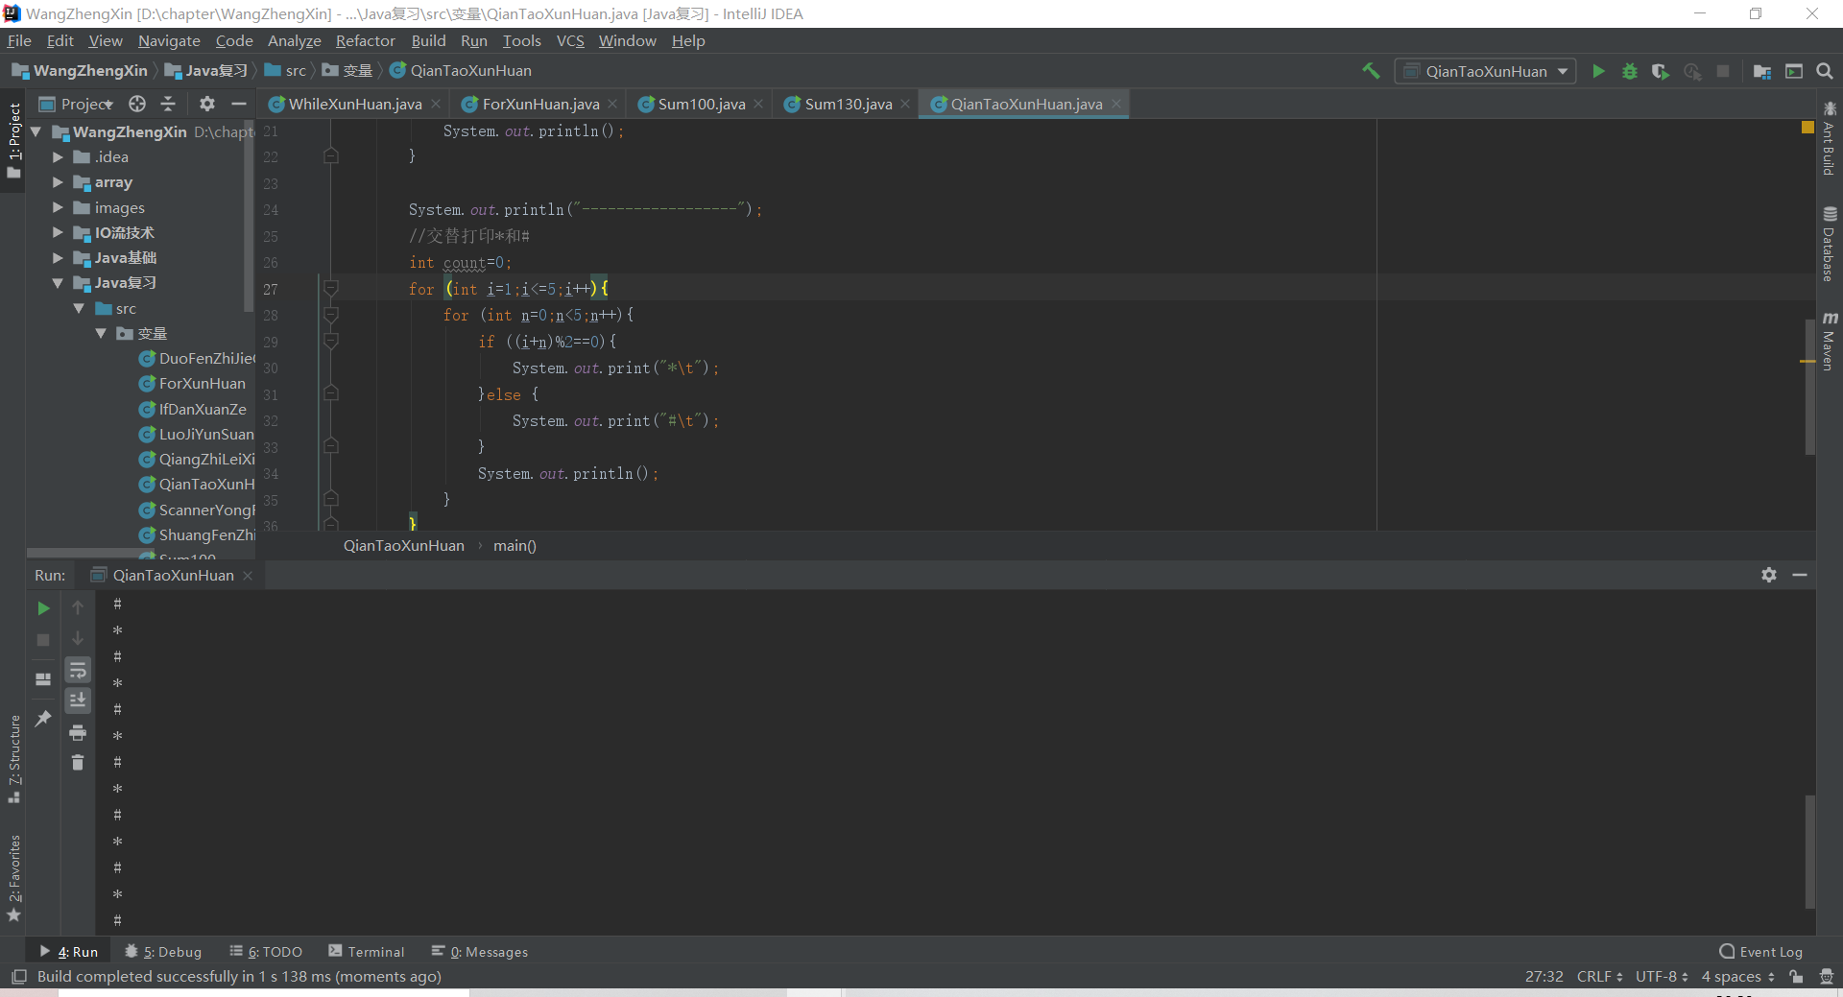Toggle the 1: Project tool window stripe
The width and height of the screenshot is (1843, 997).
click(x=13, y=140)
